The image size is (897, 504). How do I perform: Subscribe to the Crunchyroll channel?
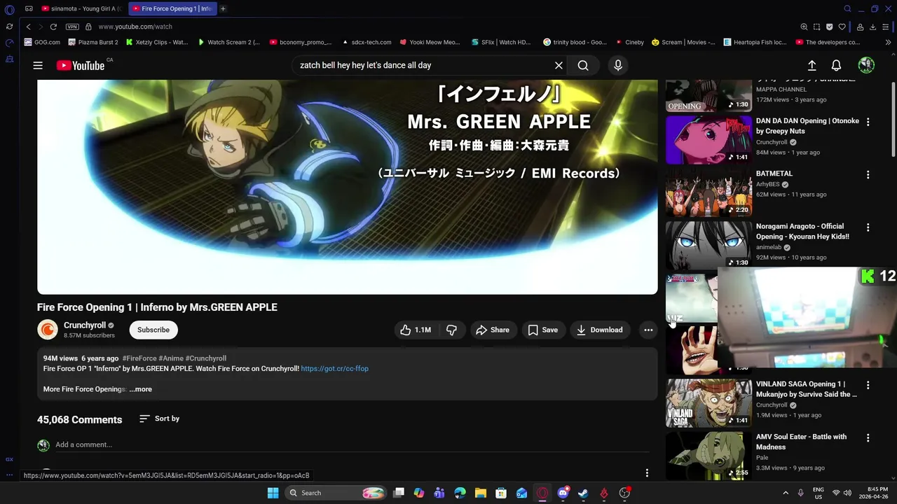153,330
